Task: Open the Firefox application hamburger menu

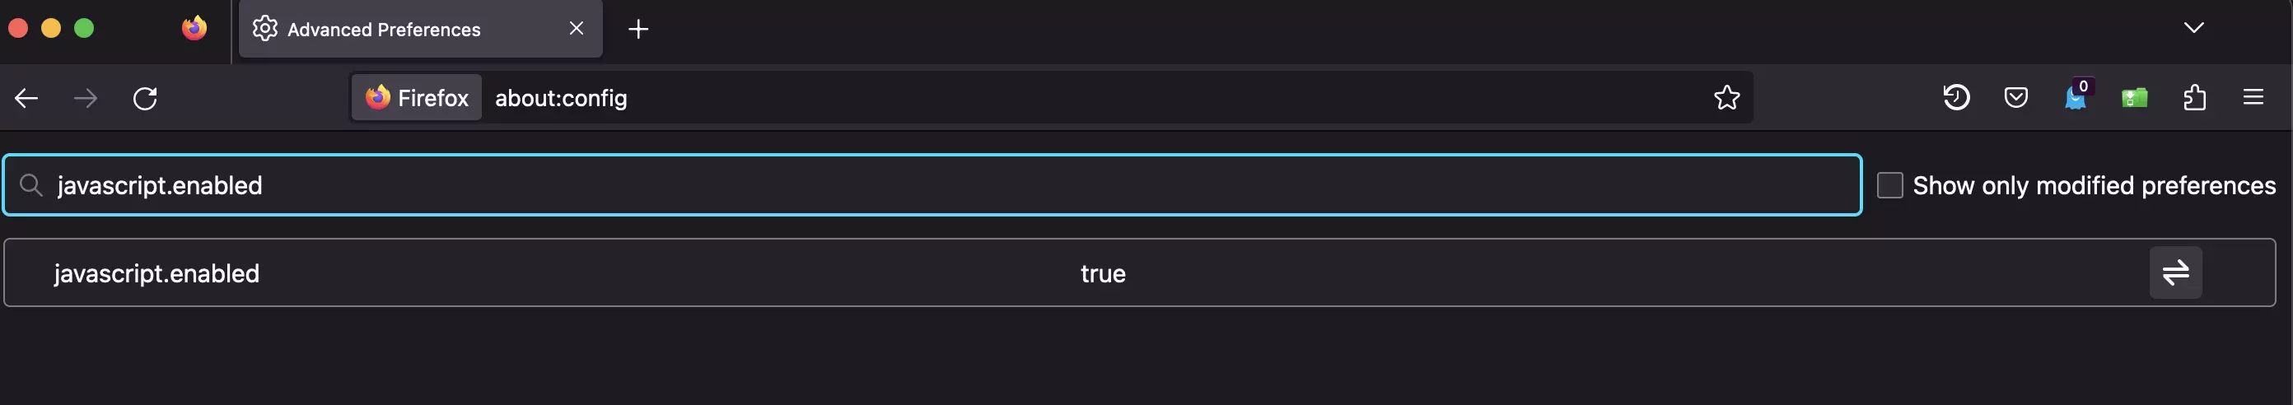Action: [2253, 97]
